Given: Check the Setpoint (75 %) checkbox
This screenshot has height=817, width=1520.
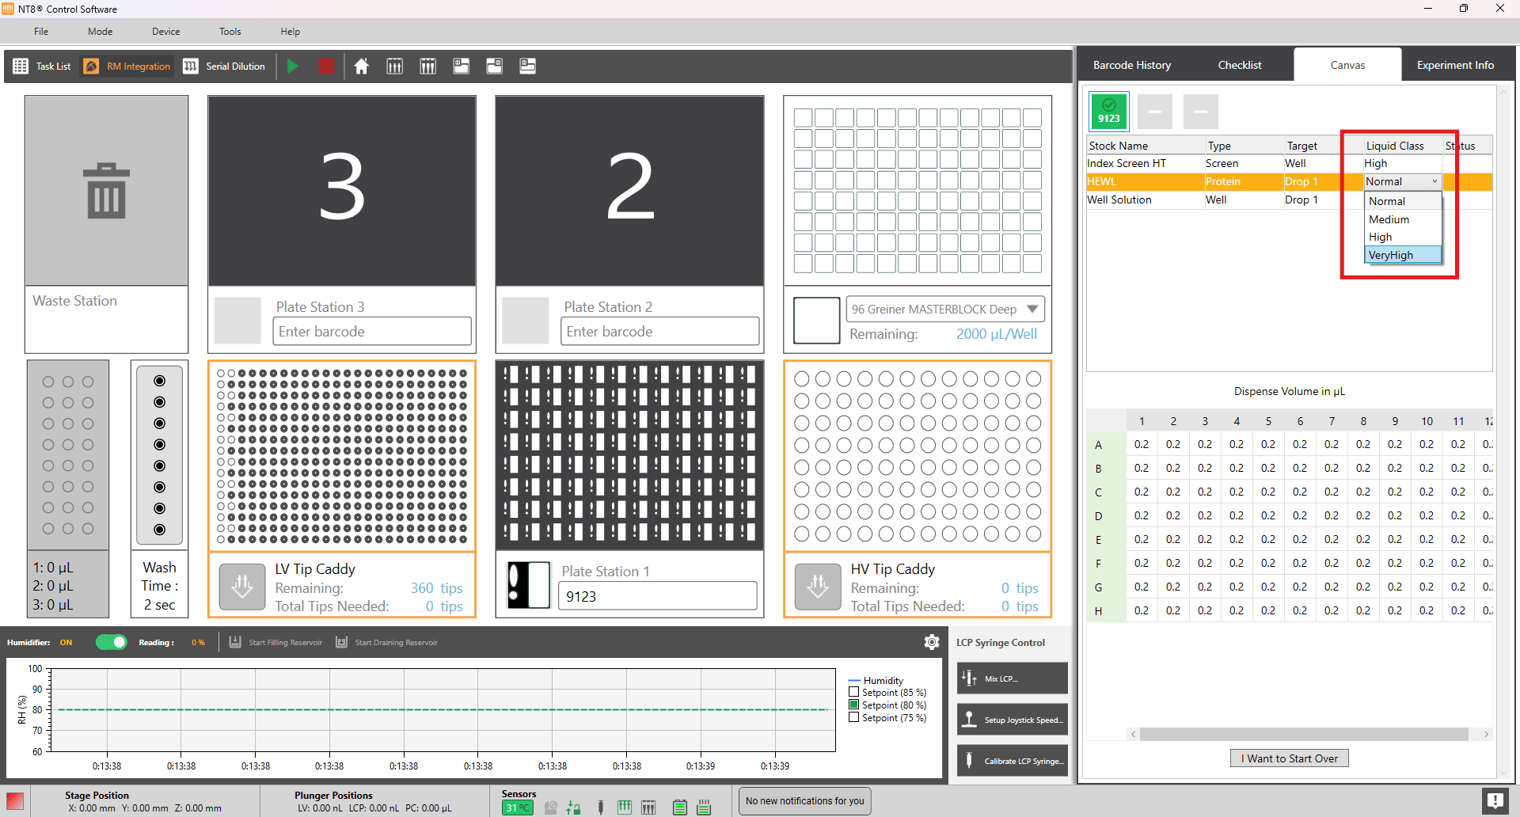Looking at the screenshot, I should pos(853,717).
